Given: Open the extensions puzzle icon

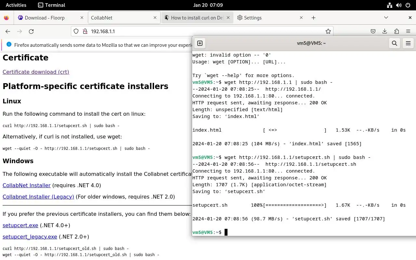Looking at the screenshot, I should click(x=396, y=31).
